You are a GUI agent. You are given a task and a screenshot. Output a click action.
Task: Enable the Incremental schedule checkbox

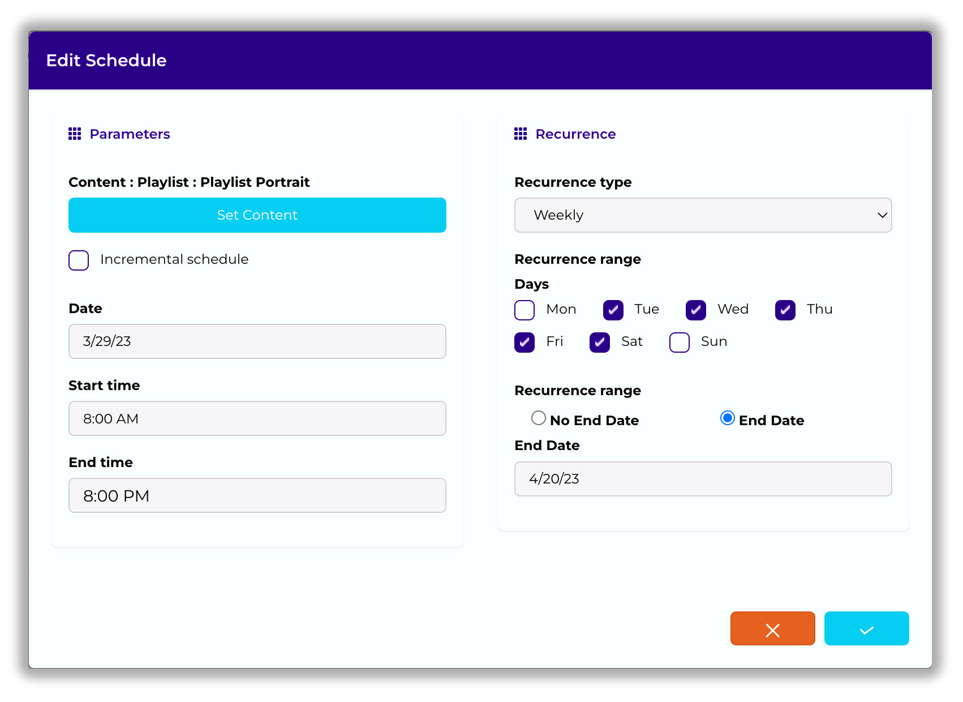point(79,260)
